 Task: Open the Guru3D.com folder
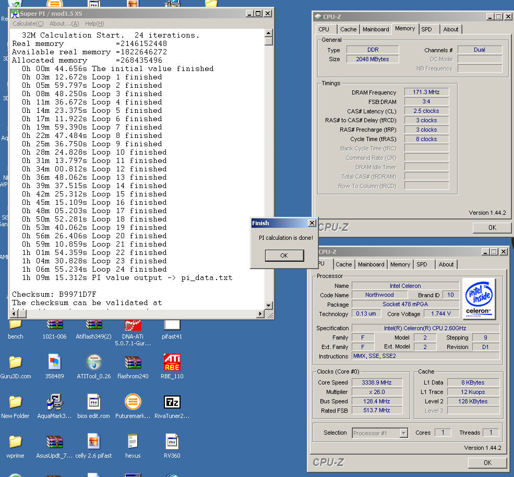15,362
